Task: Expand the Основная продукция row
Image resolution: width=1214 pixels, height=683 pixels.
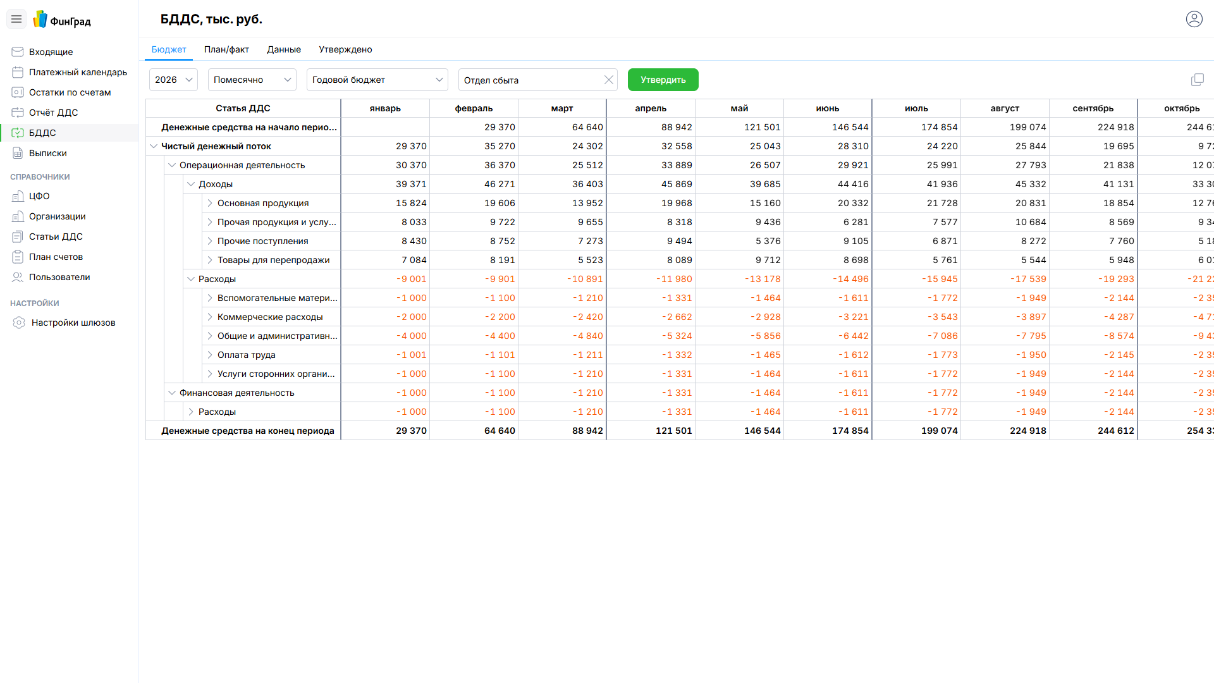Action: pyautogui.click(x=210, y=203)
